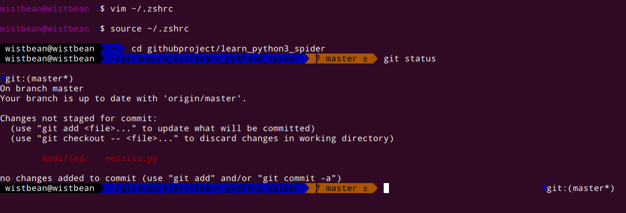Click the orange master segment in bottom prompt

tap(341, 188)
